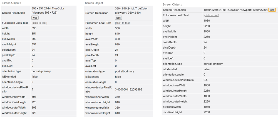Viewport: 278px width, 117px height.
Task: Click availWidth value 360 in 360×640 table
Action: click(x=117, y=39)
